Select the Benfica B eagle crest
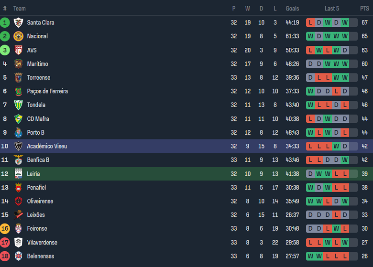The width and height of the screenshot is (373, 267). coord(18,160)
